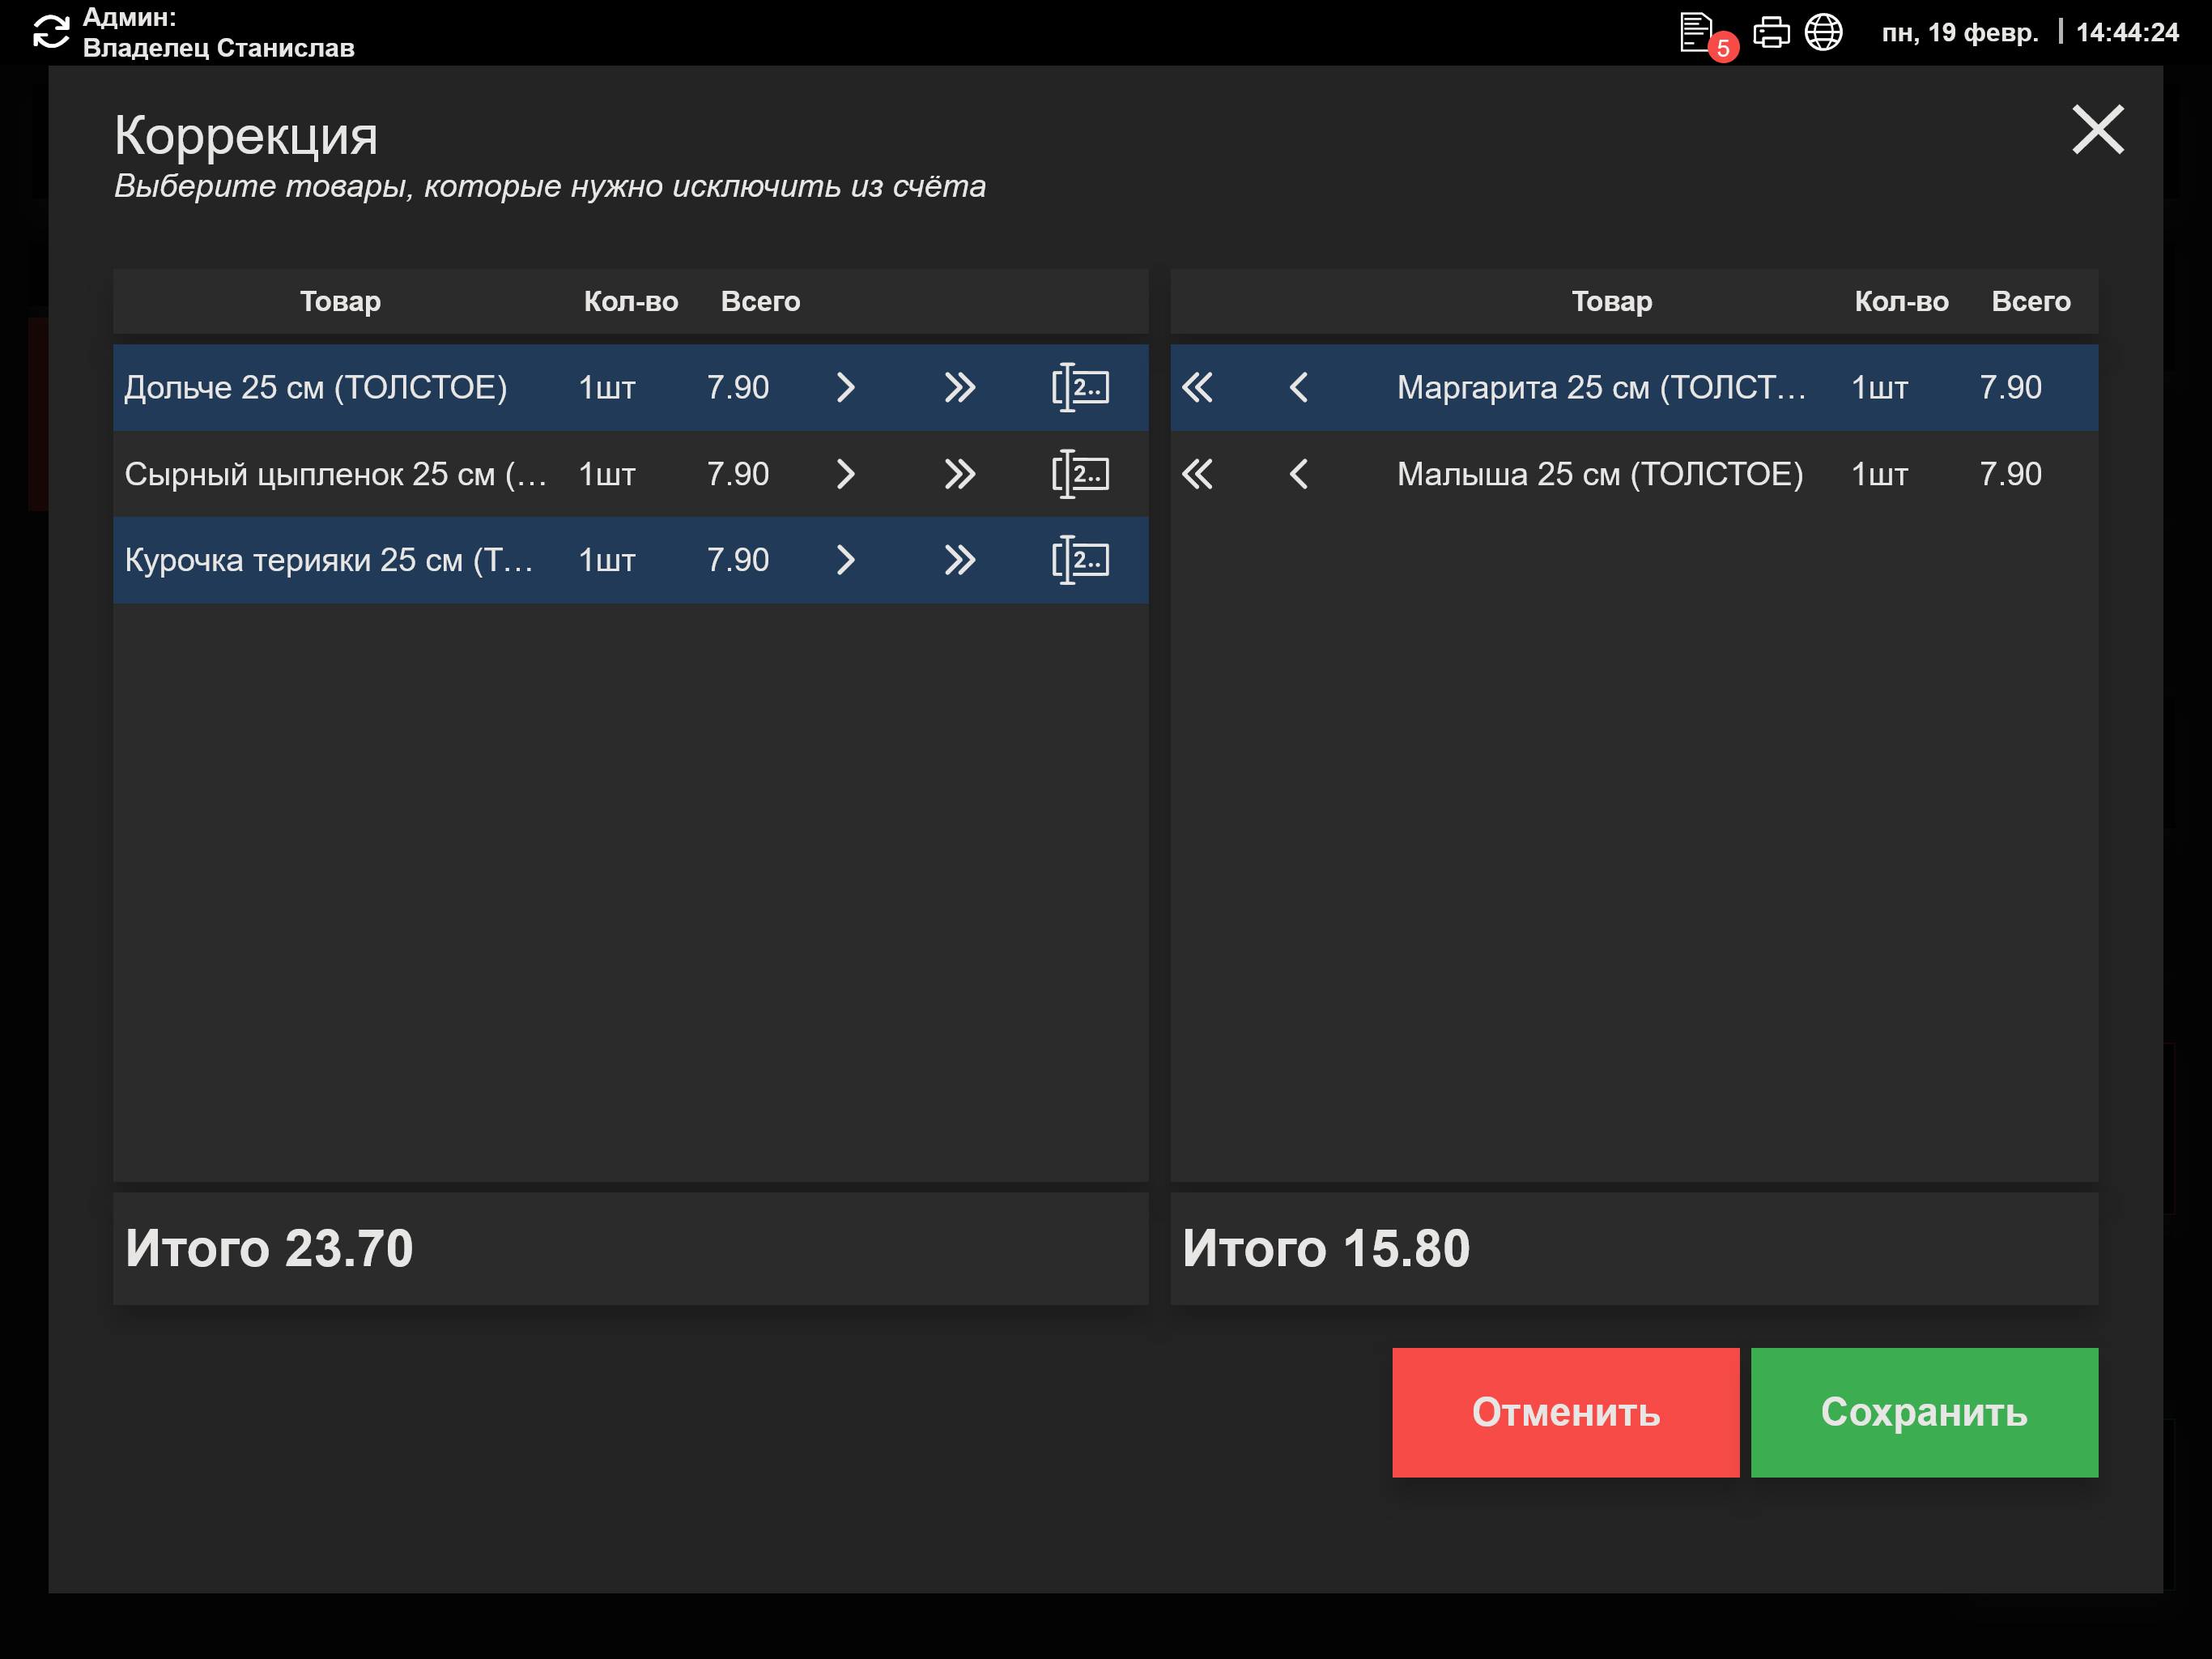Click the Итого 15.80 total

(1326, 1247)
